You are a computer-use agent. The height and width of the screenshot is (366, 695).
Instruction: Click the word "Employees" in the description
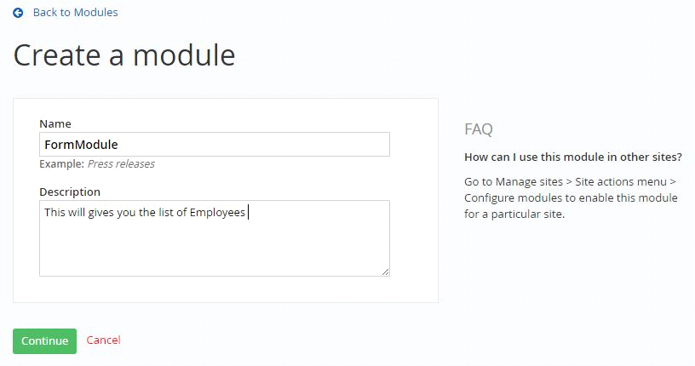pyautogui.click(x=217, y=213)
